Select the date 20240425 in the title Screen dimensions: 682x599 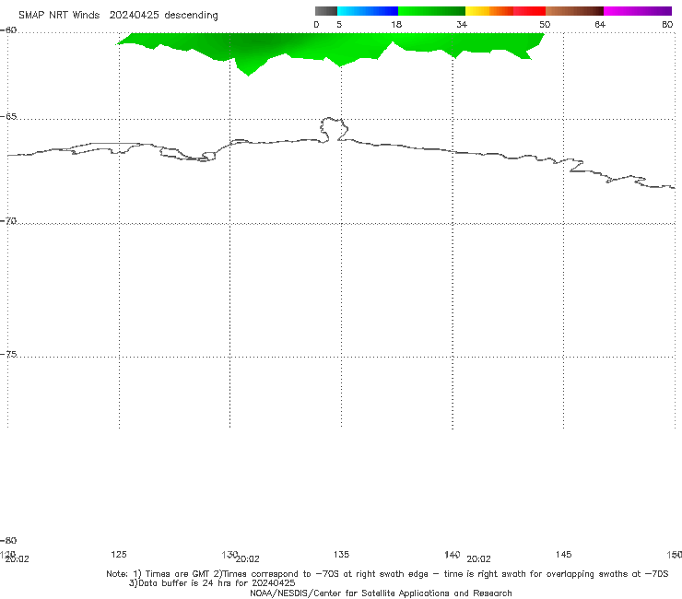(134, 16)
